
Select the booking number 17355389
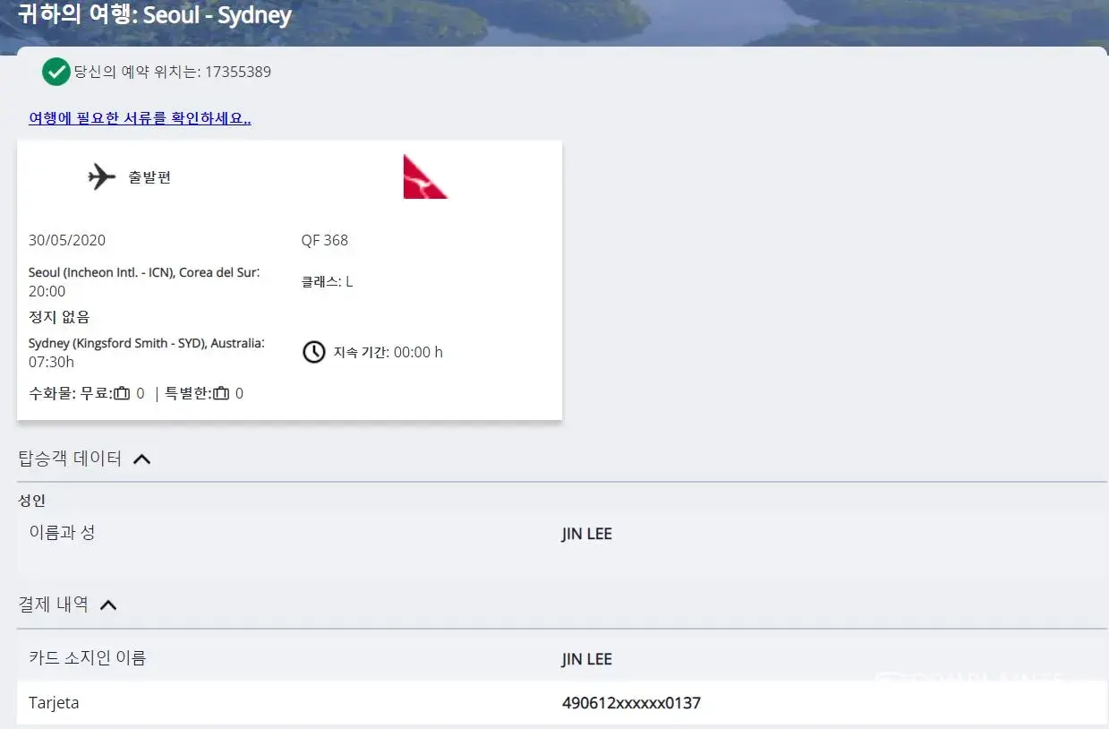tap(238, 72)
